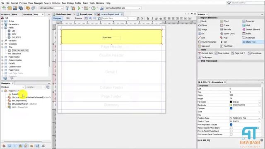Open the ConnectionWithOracle datasource dropdown
Viewport: 265px width, 149px height.
123,8
